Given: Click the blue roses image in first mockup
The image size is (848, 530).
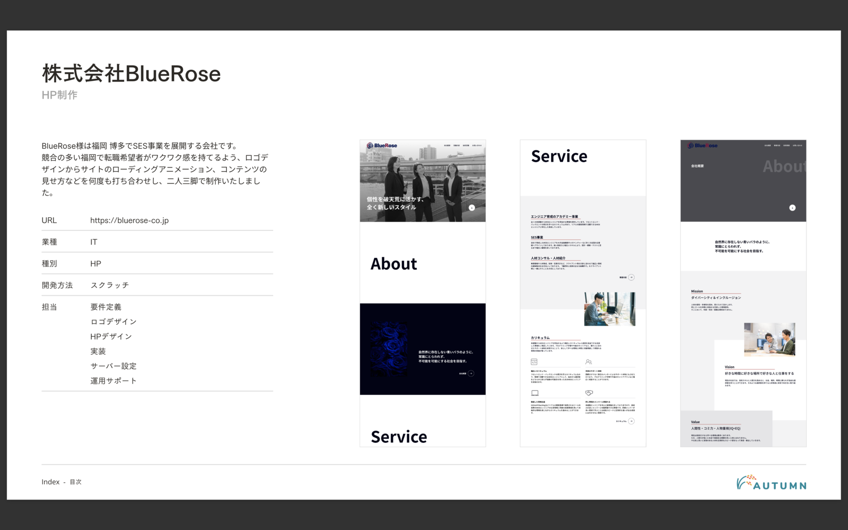Looking at the screenshot, I should coord(389,349).
